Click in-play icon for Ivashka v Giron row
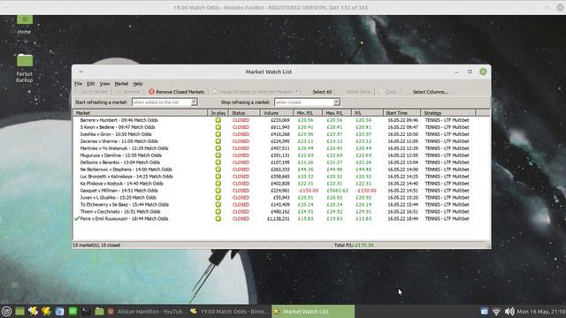Image resolution: width=566 pixels, height=318 pixels. [218, 134]
